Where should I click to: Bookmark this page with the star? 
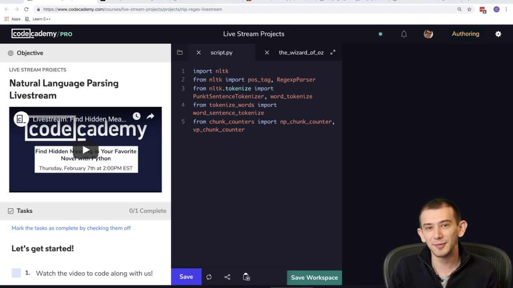469,9
